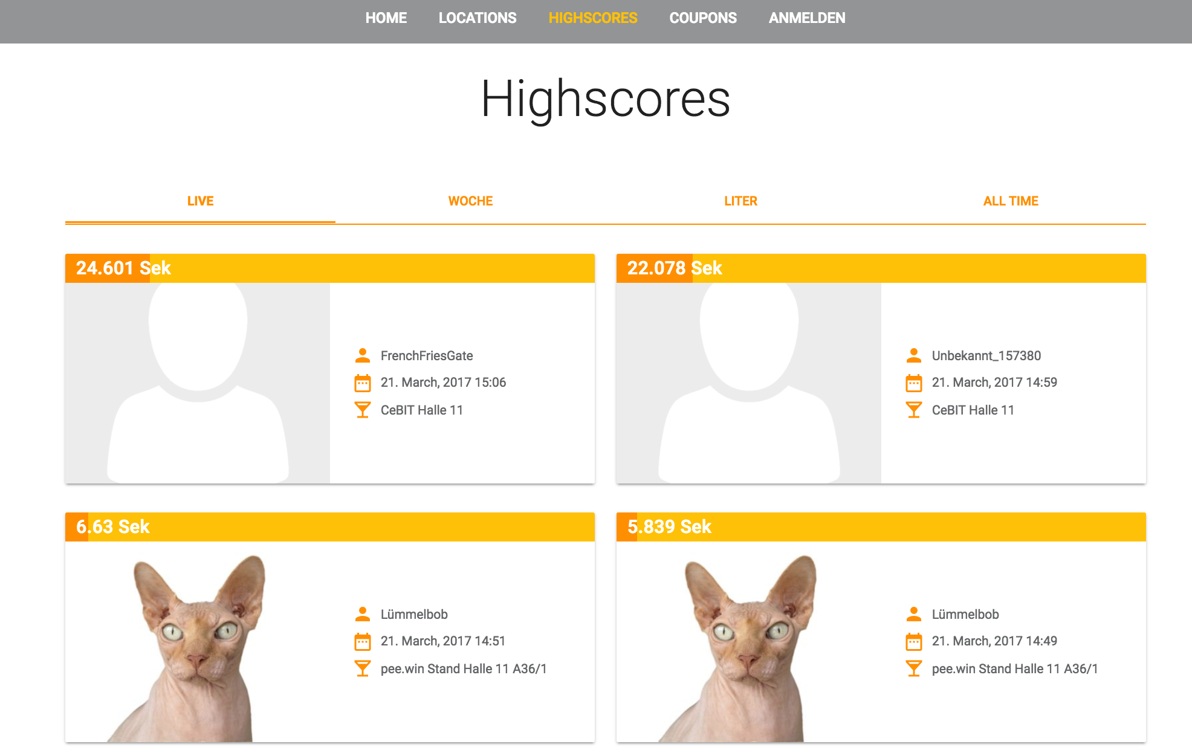Open the LITER highscores tab
This screenshot has height=753, width=1192.
coord(740,201)
